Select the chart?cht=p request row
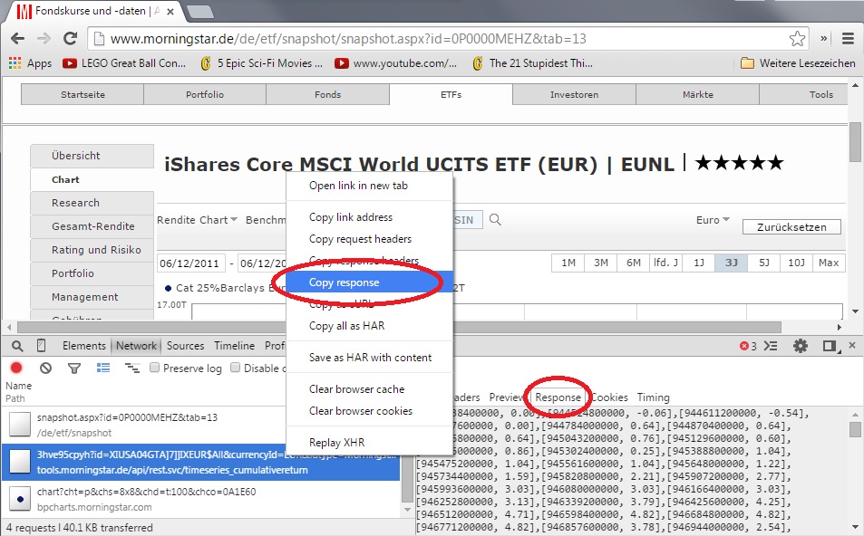The height and width of the screenshot is (536, 864). [x=200, y=499]
